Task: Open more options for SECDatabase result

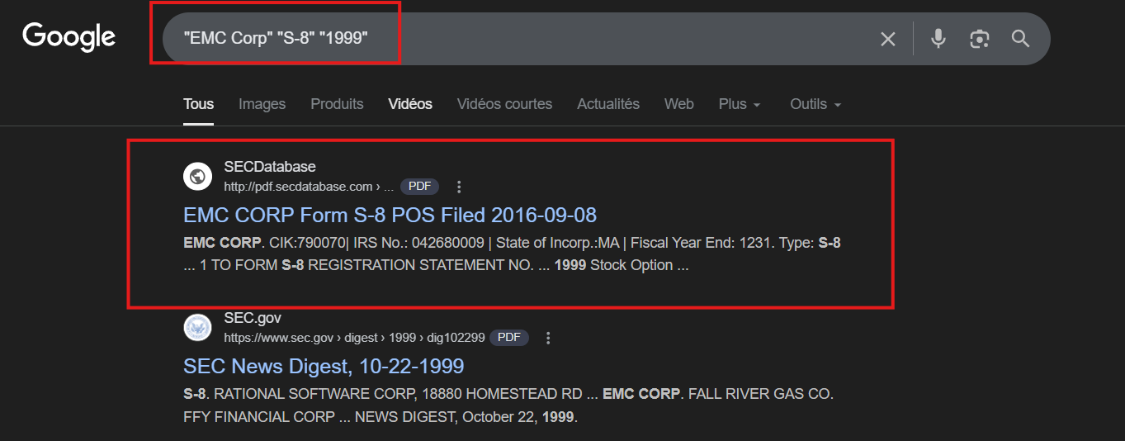Action: coord(460,187)
